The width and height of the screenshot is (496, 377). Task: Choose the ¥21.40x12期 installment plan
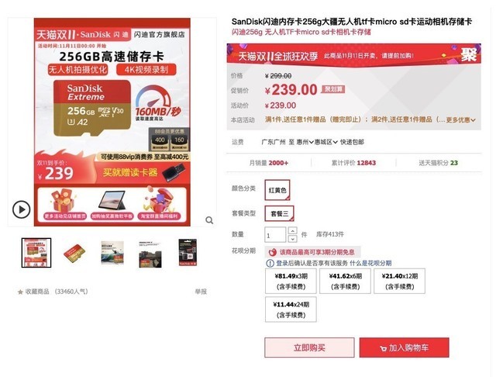(x=400, y=281)
